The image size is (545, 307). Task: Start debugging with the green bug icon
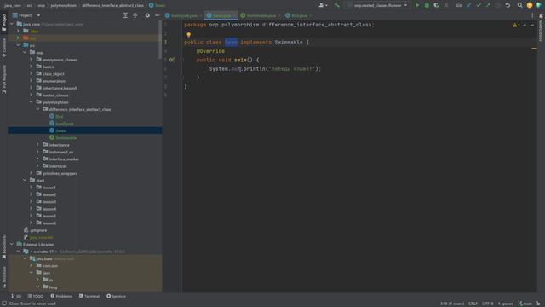click(427, 5)
